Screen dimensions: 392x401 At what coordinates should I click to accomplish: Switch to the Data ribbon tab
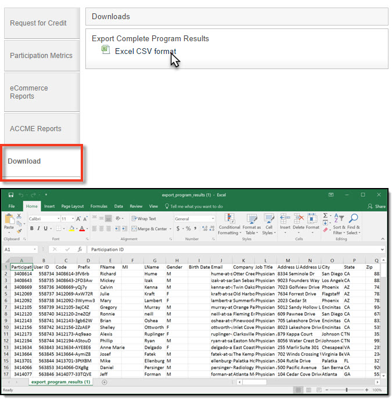pos(118,206)
